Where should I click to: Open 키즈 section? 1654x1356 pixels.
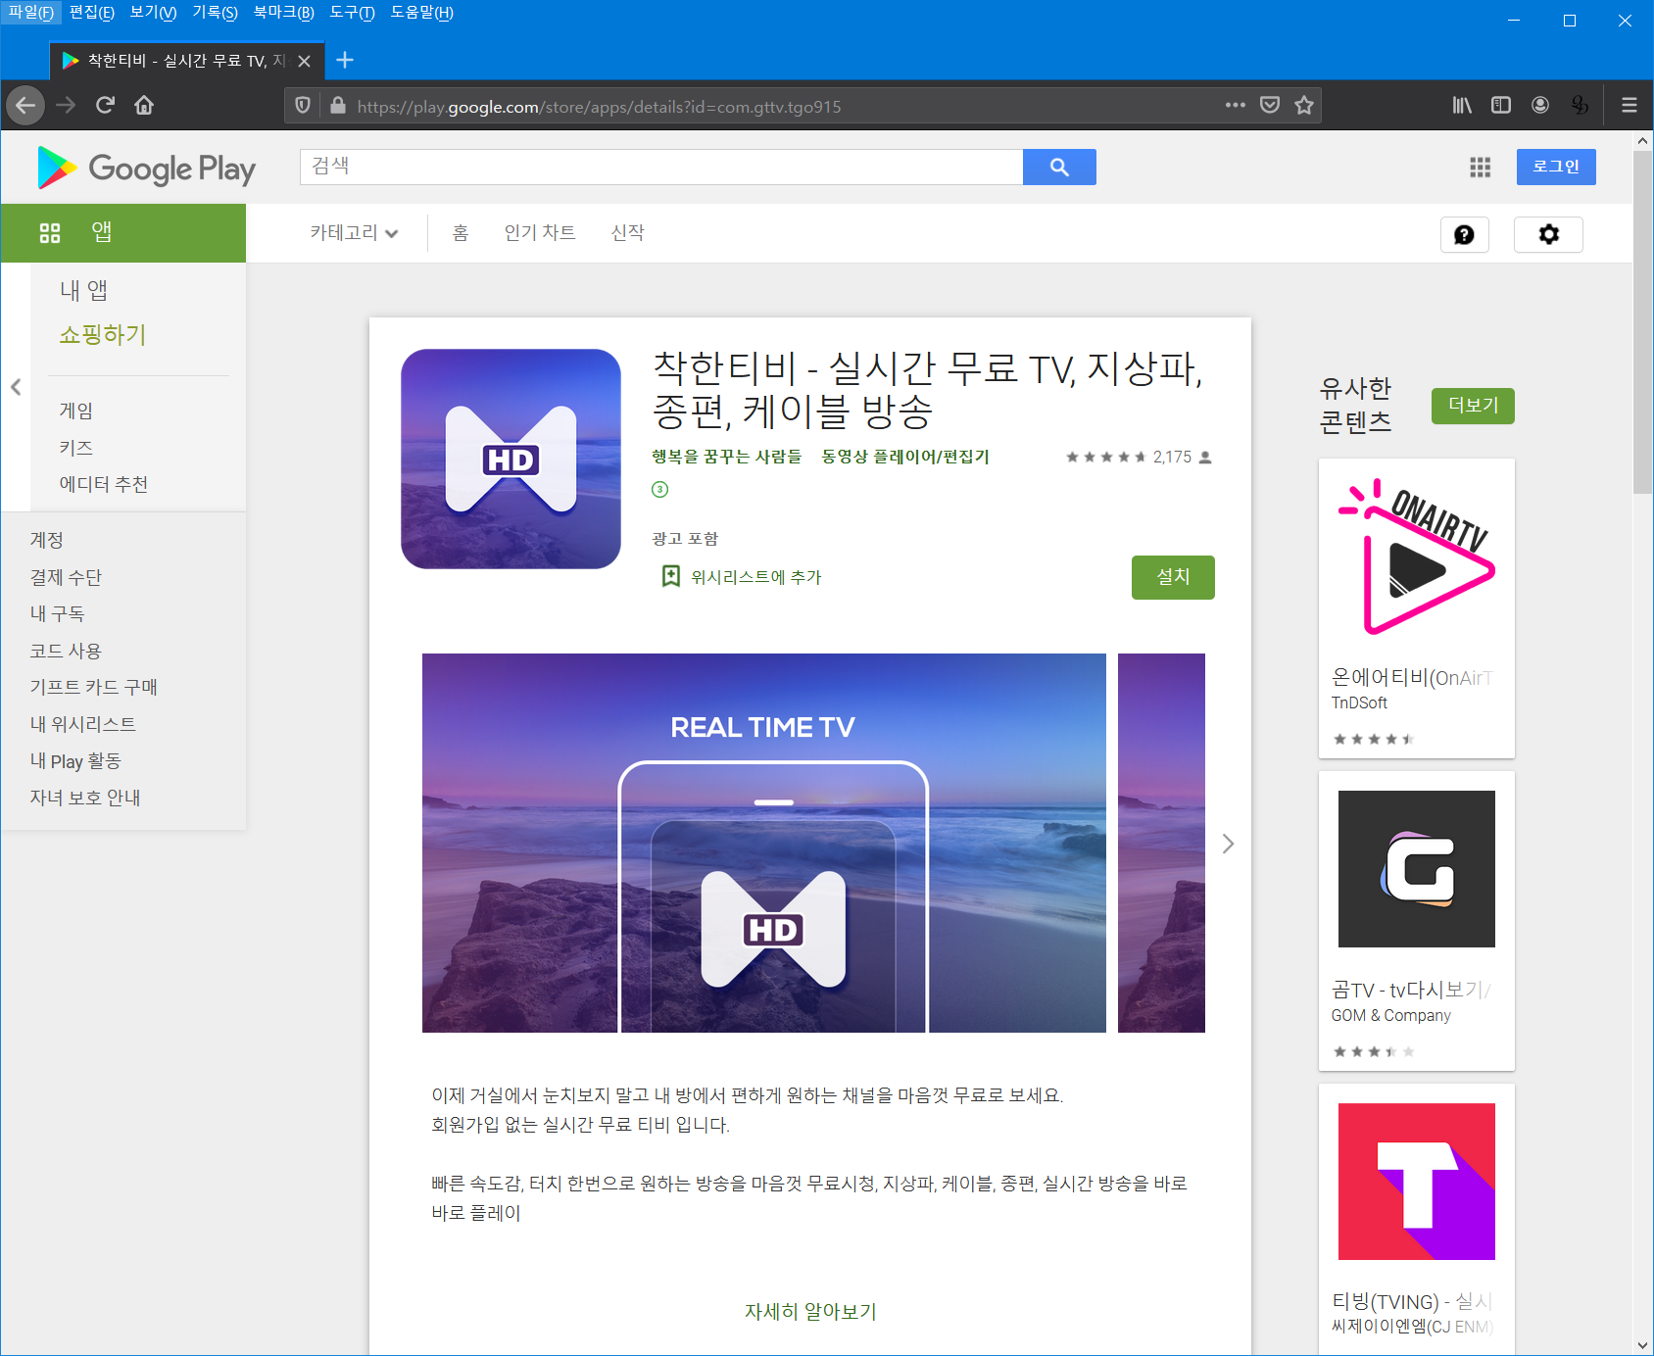tap(76, 448)
